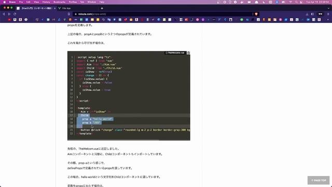This screenshot has height=187, width=332.
Task: Open the Profiles menu
Action: point(73,2)
